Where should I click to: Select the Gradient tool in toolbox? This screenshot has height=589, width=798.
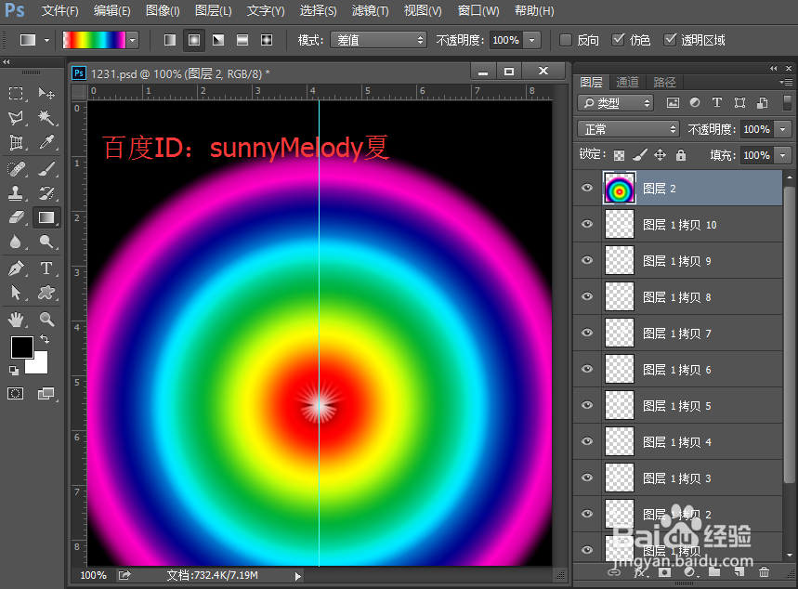(x=46, y=217)
